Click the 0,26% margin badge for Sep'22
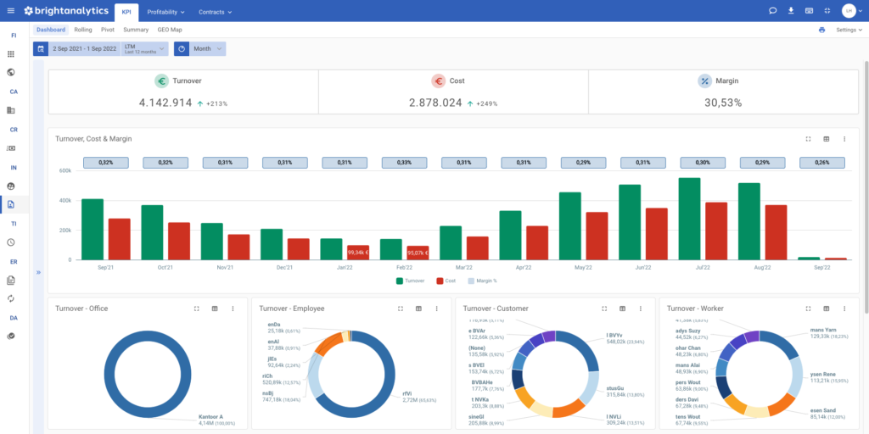Viewport: 869px width, 434px height. [x=822, y=163]
